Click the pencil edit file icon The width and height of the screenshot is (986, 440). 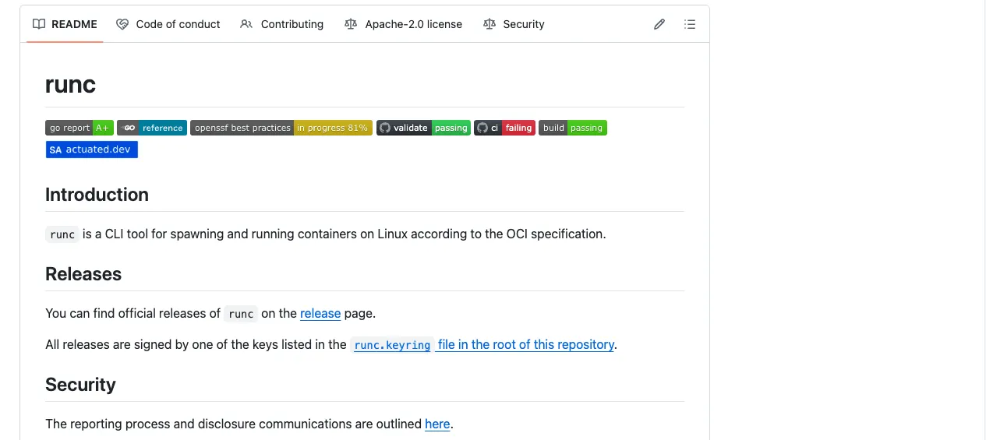[x=659, y=24]
